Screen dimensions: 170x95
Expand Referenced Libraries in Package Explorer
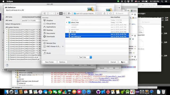point(16,73)
